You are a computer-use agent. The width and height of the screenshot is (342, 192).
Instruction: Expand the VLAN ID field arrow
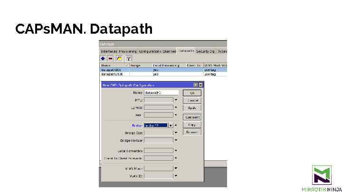pos(176,176)
